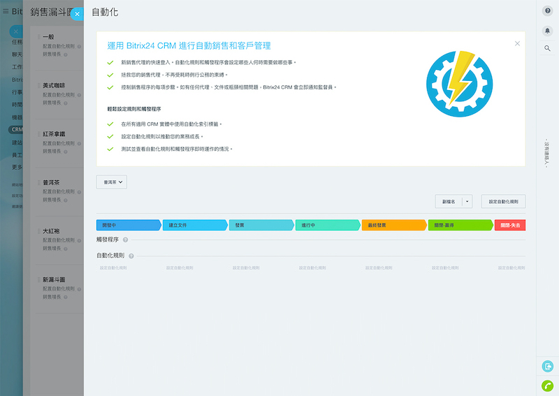Select the 發票 stage
Image resolution: width=559 pixels, height=396 pixels.
[261, 226]
